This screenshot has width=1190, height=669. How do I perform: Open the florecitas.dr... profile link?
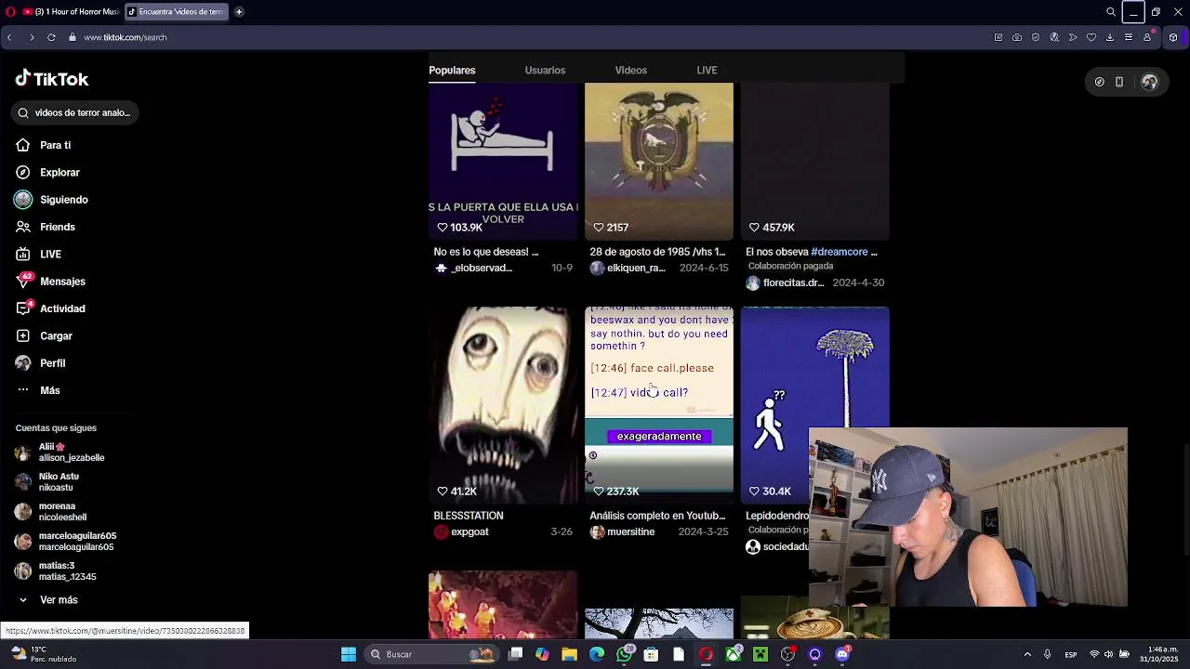tap(786, 282)
